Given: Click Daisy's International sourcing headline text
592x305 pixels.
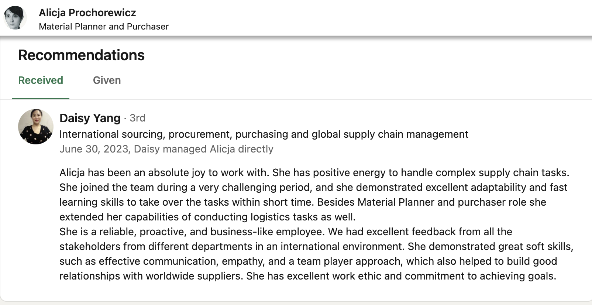Looking at the screenshot, I should point(264,134).
